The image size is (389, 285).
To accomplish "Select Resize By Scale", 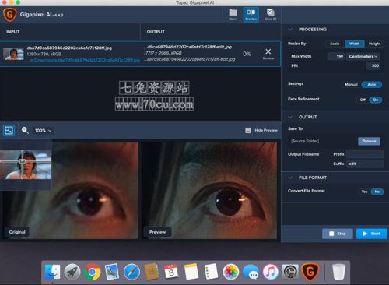I will click(335, 44).
